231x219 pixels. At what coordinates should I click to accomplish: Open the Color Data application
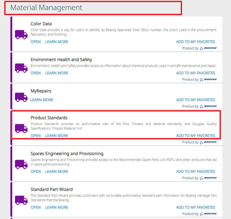(x=36, y=42)
